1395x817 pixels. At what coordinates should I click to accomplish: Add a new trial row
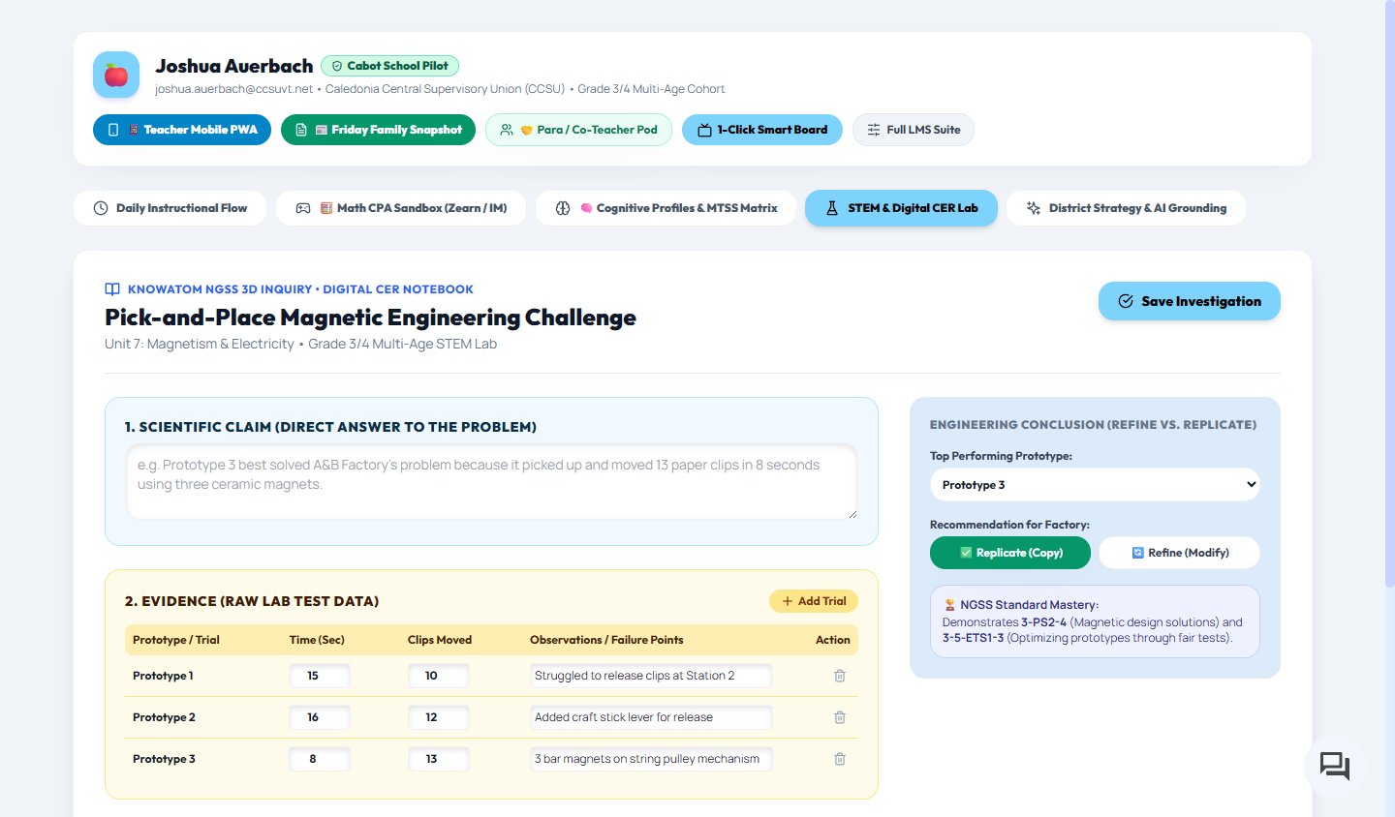pos(814,601)
